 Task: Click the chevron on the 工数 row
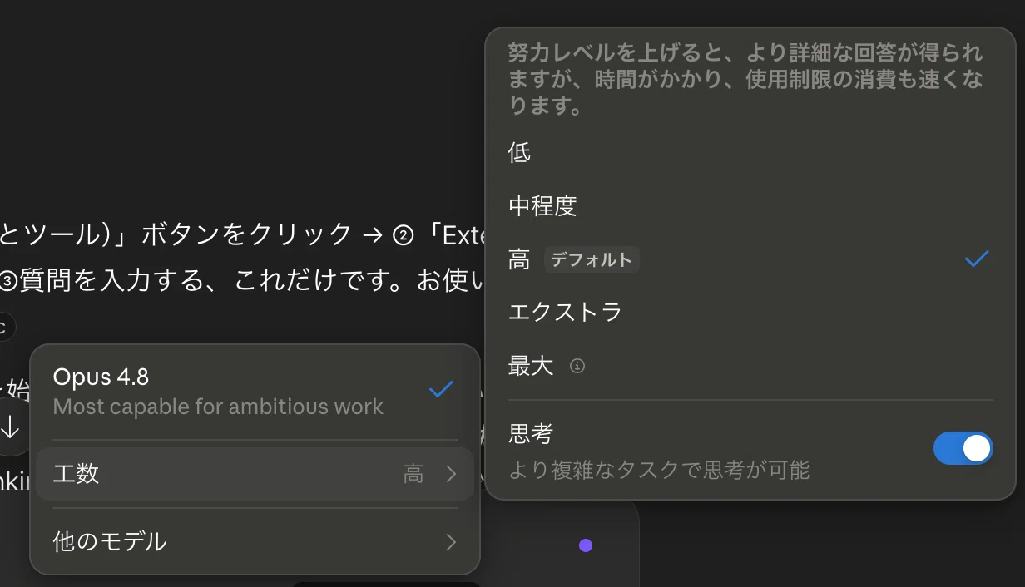pos(451,474)
